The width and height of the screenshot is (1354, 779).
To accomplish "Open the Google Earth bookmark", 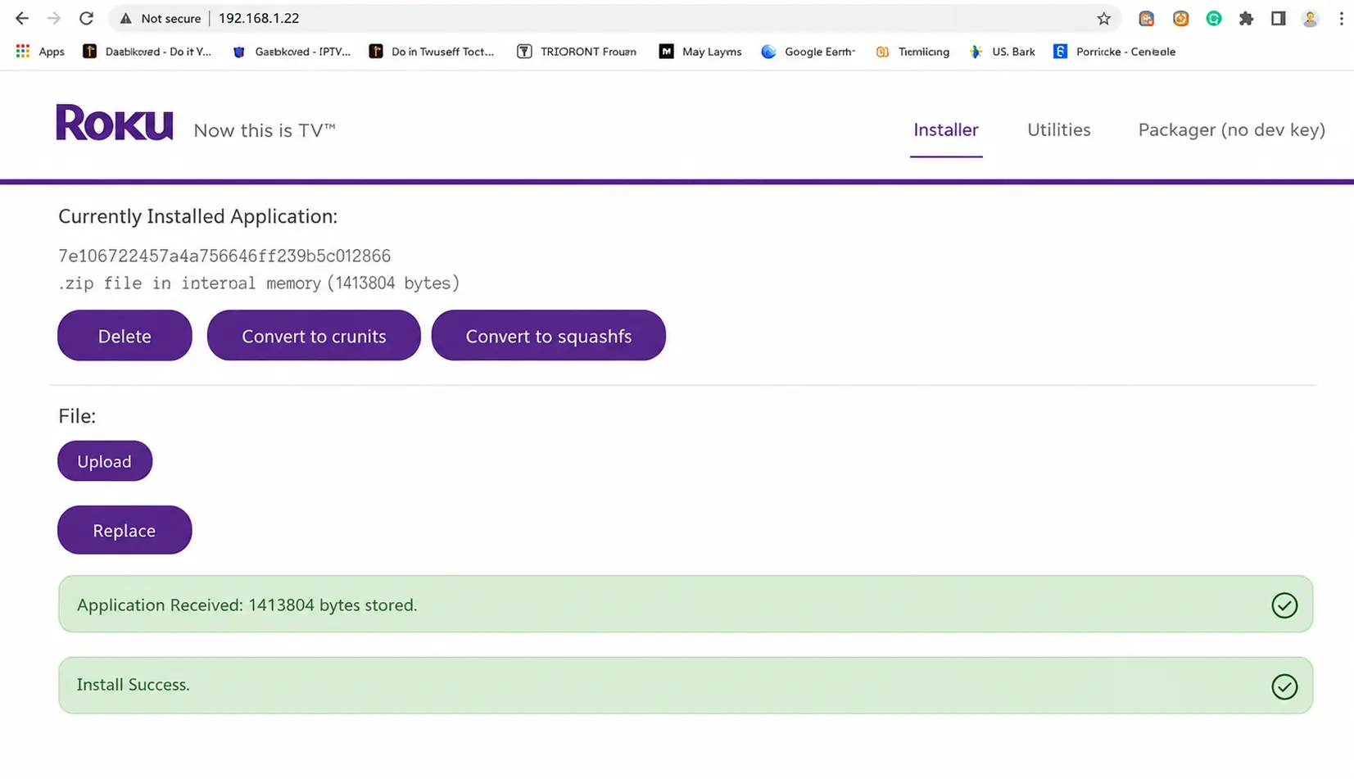I will coord(808,52).
